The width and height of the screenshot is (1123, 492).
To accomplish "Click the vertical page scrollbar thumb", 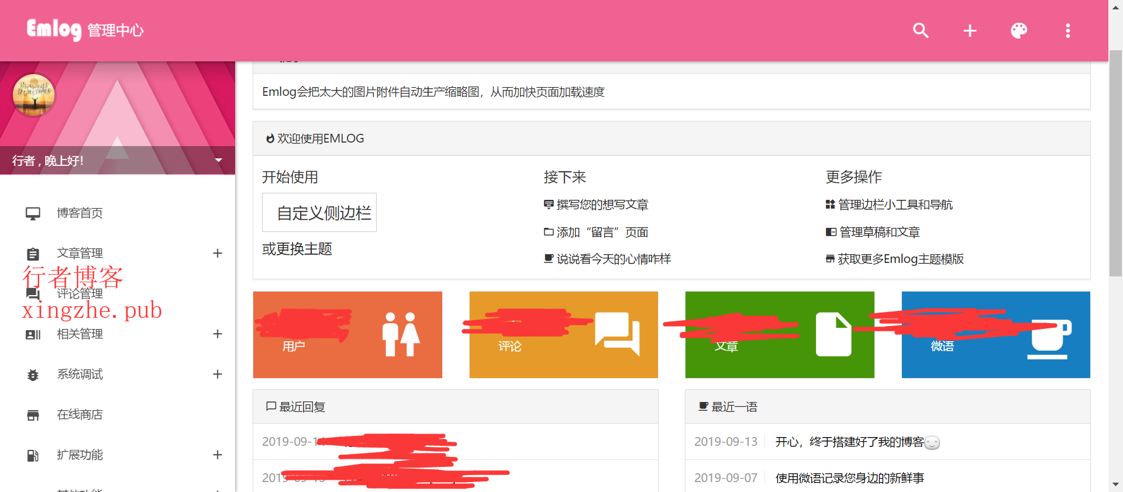I will (1116, 164).
